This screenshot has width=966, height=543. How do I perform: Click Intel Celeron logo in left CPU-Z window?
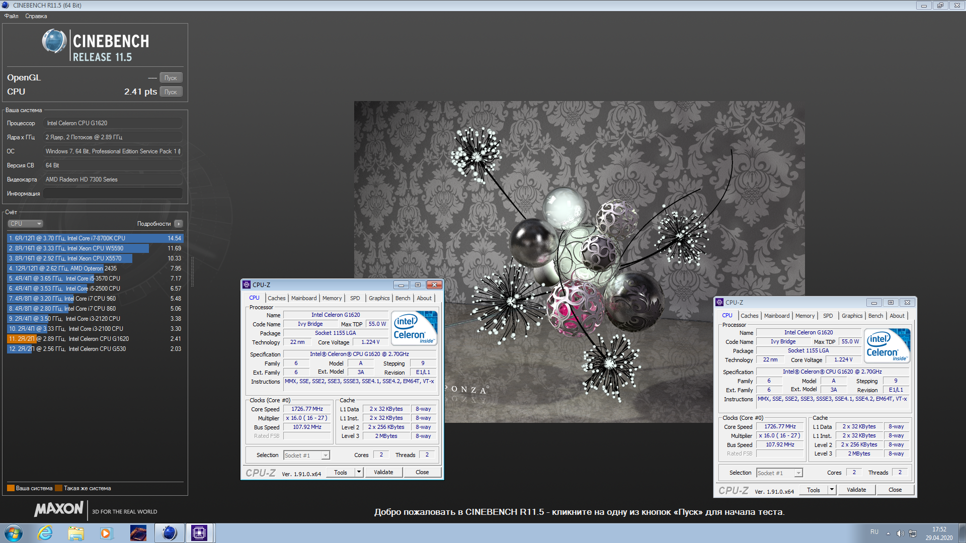[414, 328]
